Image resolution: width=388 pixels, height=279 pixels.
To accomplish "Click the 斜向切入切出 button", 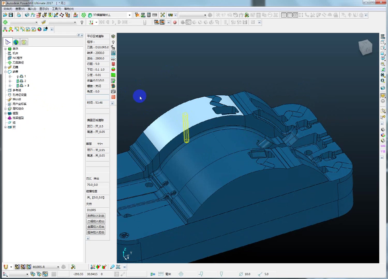I will (x=96, y=216).
